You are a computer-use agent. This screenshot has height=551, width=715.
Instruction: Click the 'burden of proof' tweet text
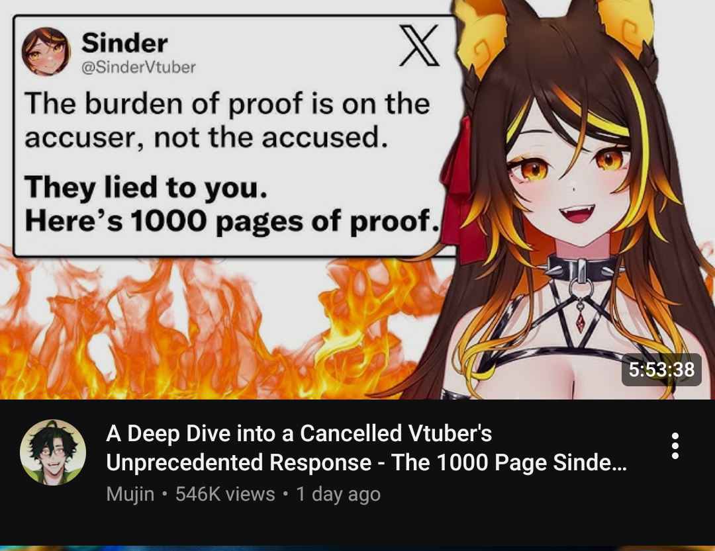tap(227, 120)
